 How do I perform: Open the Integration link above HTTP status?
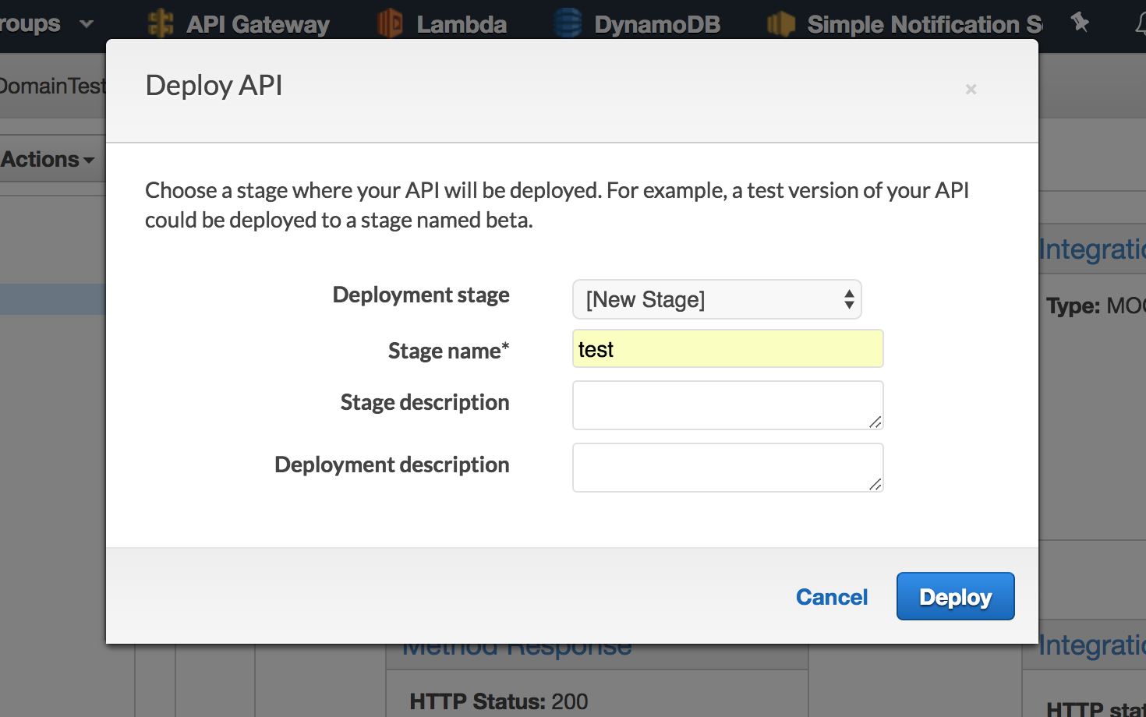click(x=1091, y=645)
